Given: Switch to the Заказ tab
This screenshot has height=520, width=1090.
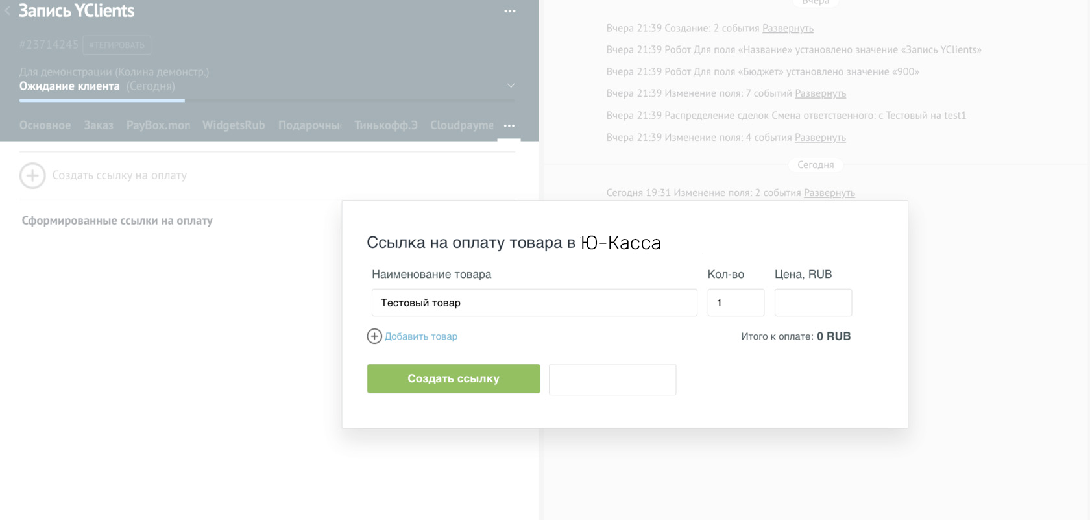Looking at the screenshot, I should pyautogui.click(x=99, y=125).
